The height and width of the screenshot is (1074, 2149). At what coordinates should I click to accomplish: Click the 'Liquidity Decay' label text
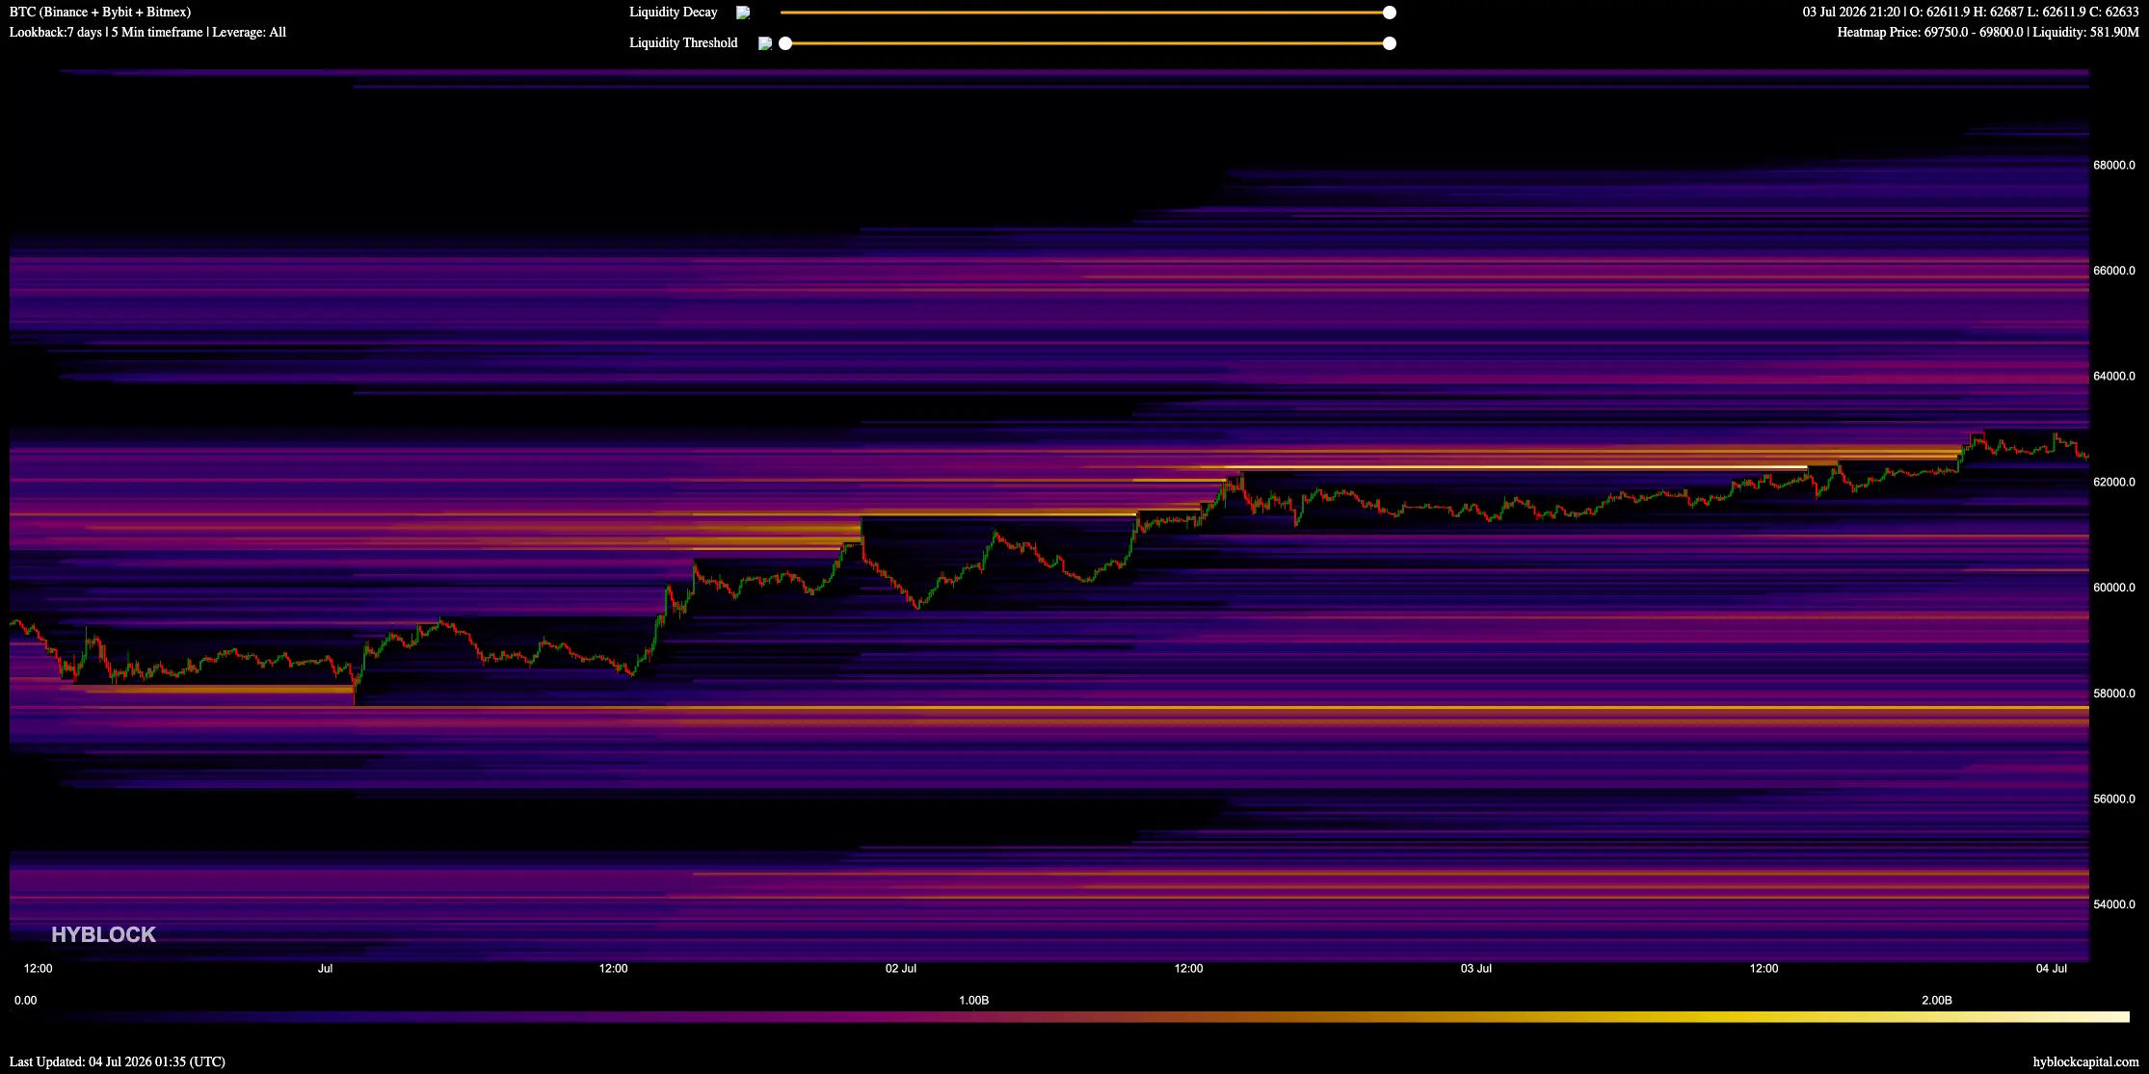point(674,13)
